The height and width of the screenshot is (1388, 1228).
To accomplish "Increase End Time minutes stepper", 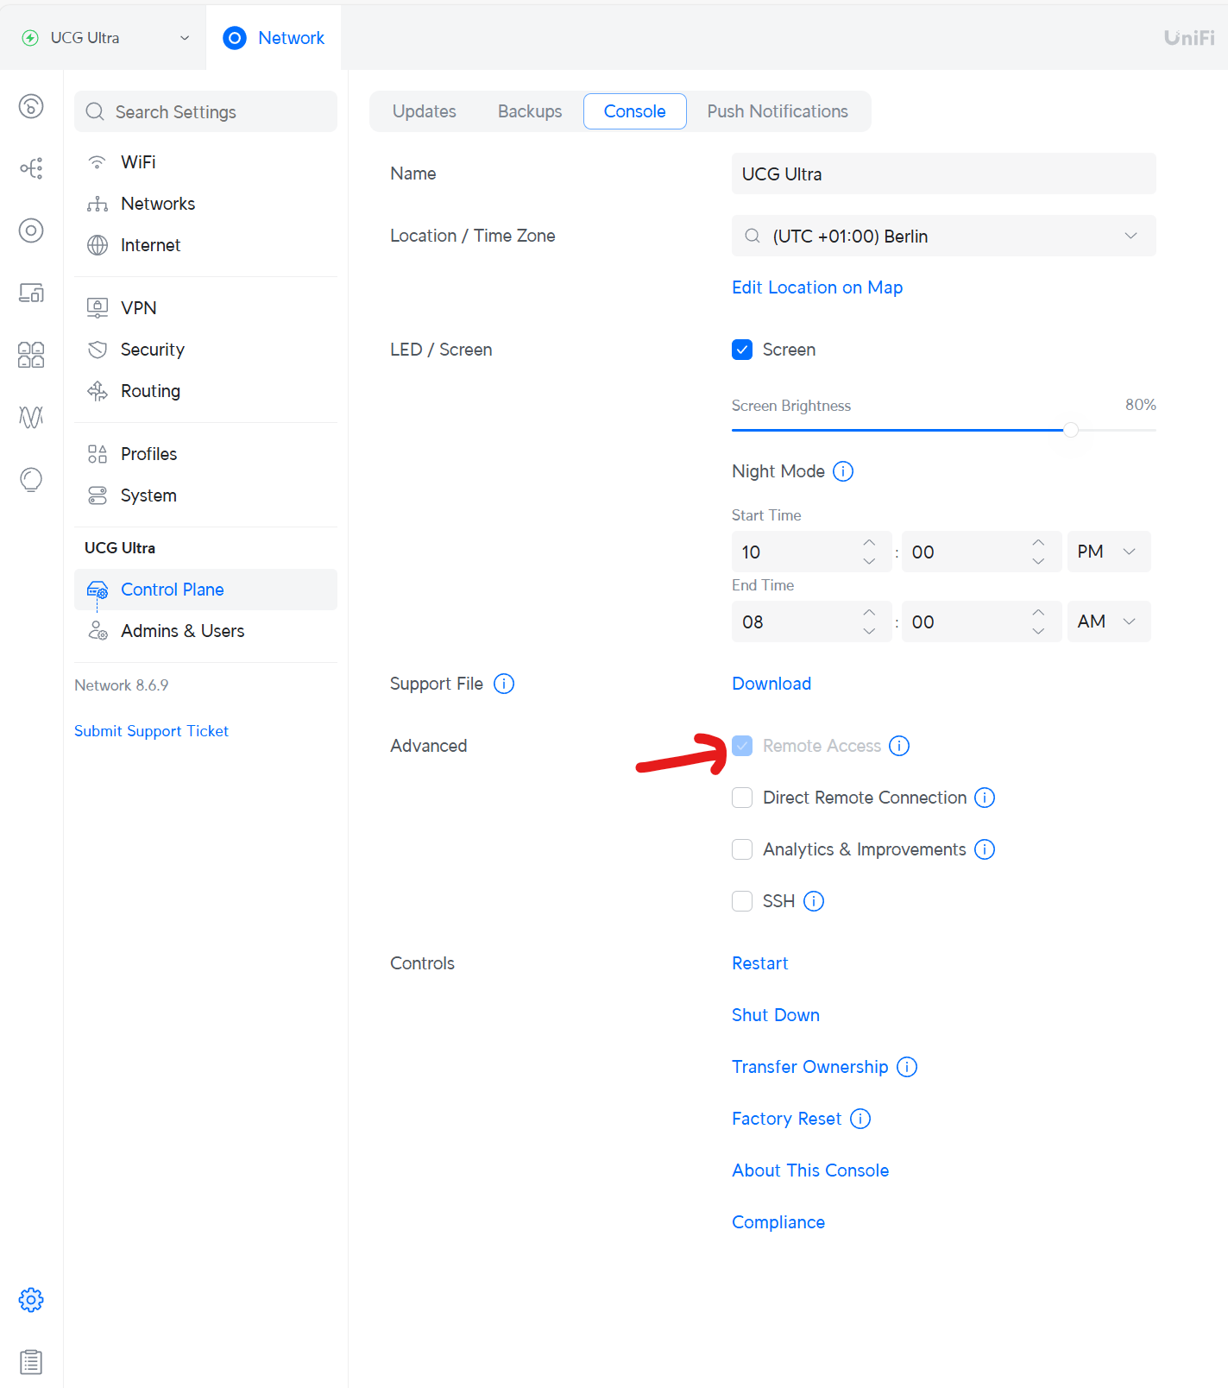I will point(1038,613).
